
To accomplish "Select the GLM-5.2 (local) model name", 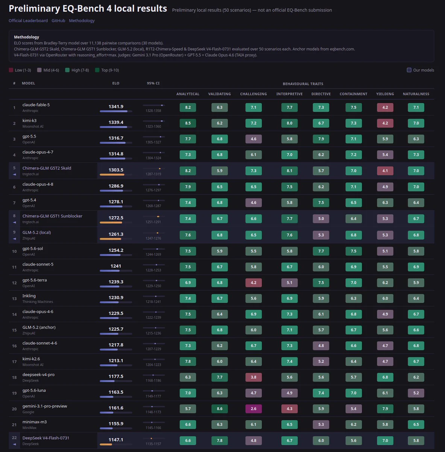I will [36, 232].
